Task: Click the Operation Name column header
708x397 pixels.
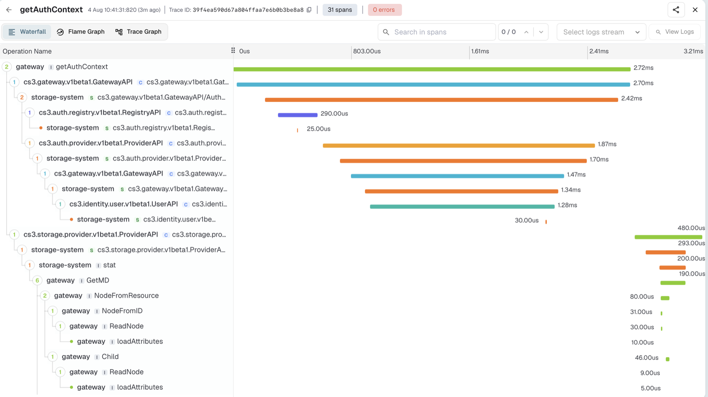Action: pyautogui.click(x=27, y=51)
